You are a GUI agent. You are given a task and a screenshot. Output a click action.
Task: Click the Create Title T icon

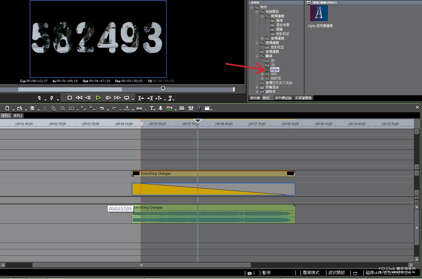point(152,109)
